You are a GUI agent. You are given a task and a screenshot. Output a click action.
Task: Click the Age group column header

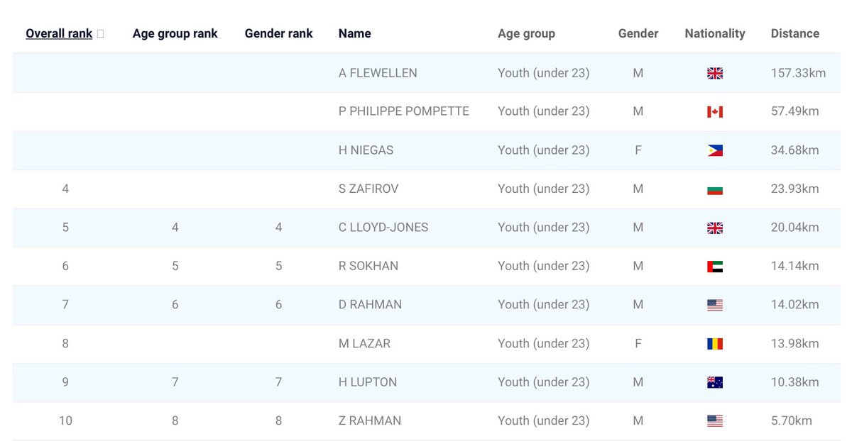pyautogui.click(x=526, y=33)
